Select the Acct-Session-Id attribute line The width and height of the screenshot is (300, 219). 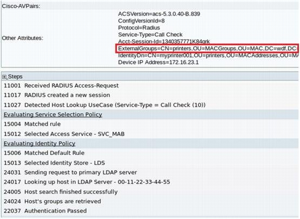click(164, 42)
